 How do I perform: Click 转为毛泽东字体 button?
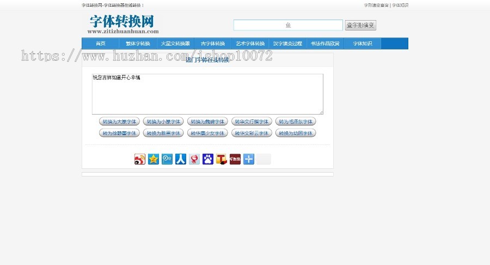coord(296,122)
